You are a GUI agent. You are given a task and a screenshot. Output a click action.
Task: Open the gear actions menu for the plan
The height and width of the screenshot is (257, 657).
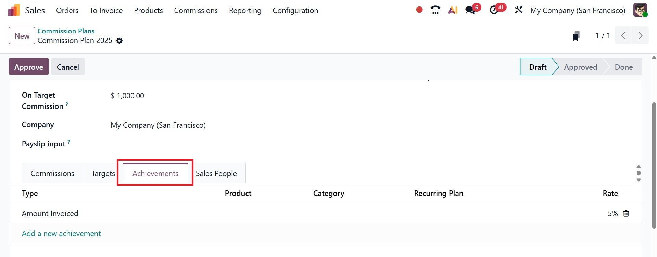(119, 41)
